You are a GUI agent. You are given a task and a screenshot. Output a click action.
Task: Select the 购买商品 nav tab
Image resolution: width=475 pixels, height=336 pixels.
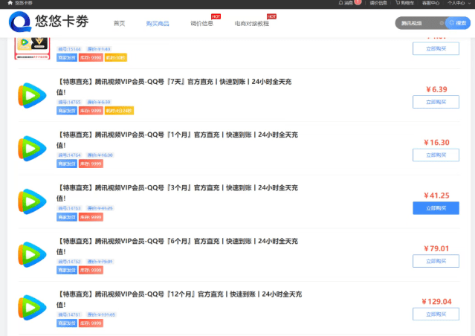[x=157, y=24]
